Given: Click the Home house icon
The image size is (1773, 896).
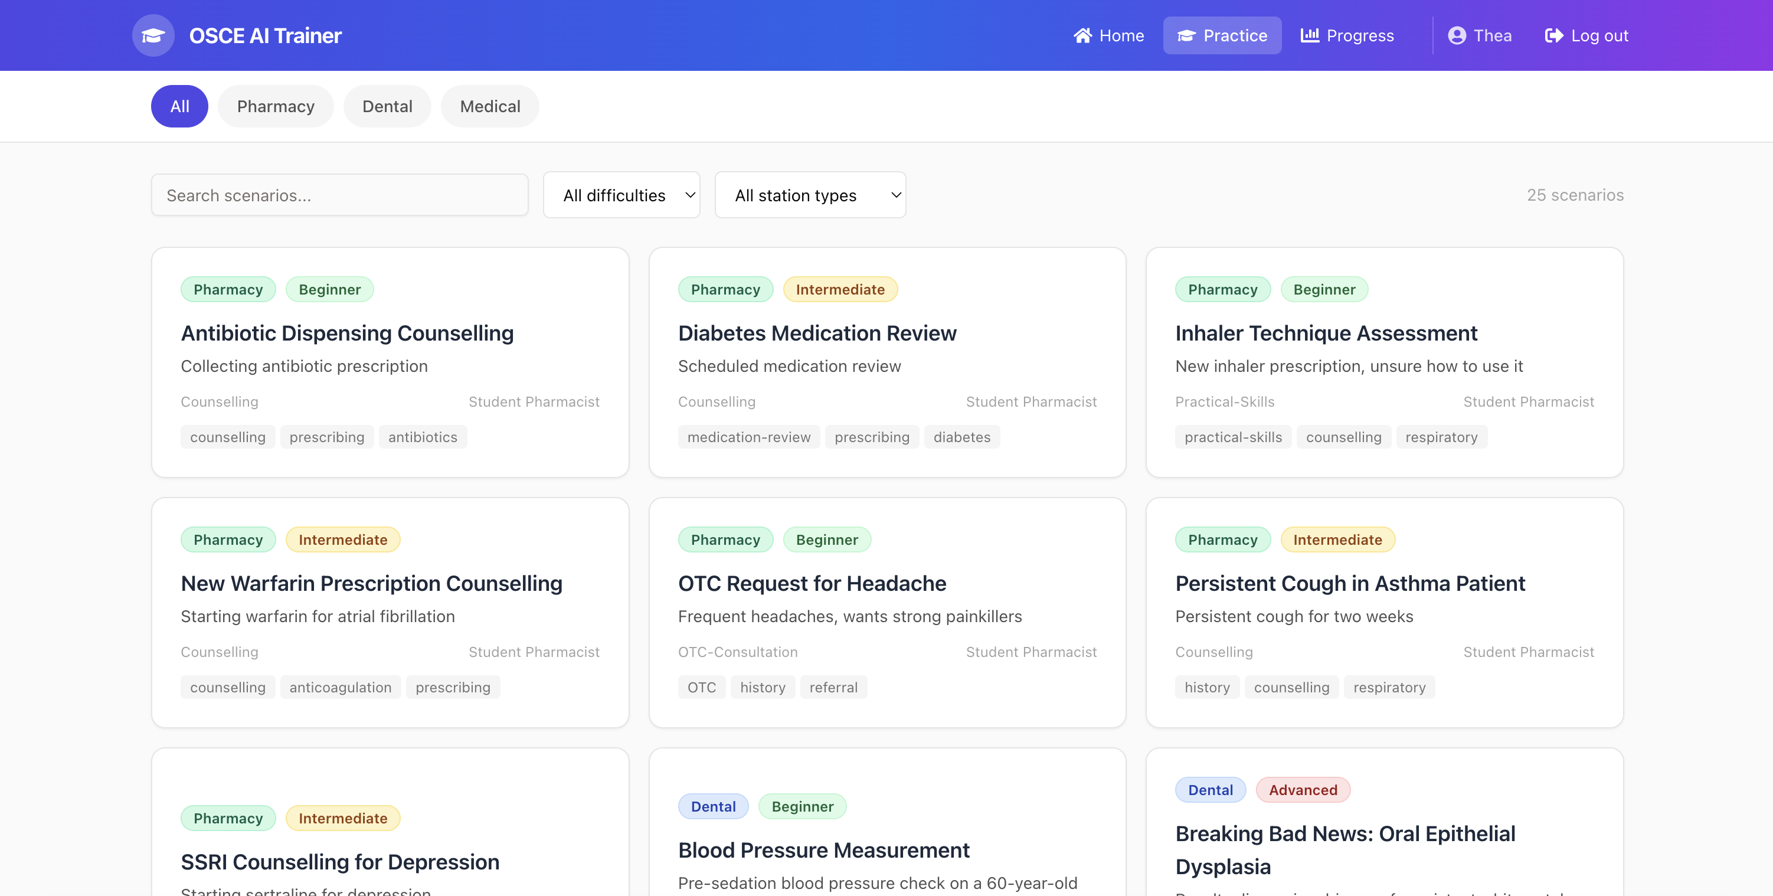Looking at the screenshot, I should tap(1082, 35).
